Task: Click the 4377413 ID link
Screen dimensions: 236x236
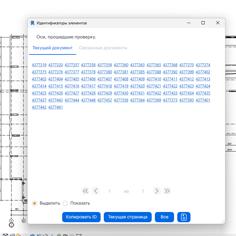Action: click(203, 79)
